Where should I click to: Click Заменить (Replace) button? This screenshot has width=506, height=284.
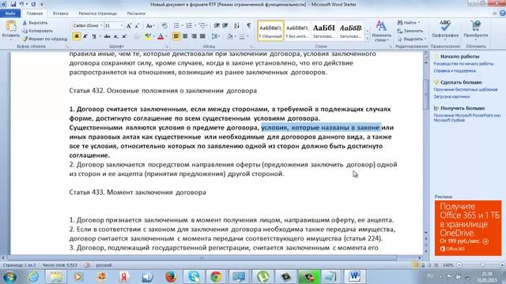pyautogui.click(x=410, y=31)
